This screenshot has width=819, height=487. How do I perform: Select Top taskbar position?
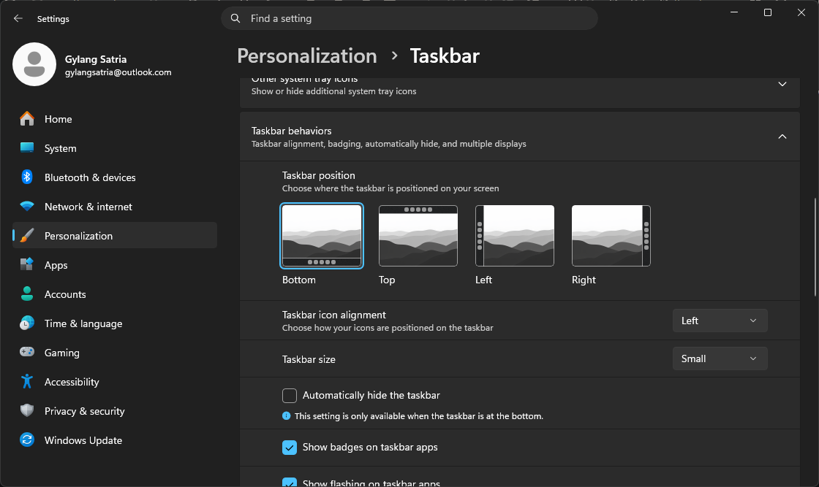418,236
